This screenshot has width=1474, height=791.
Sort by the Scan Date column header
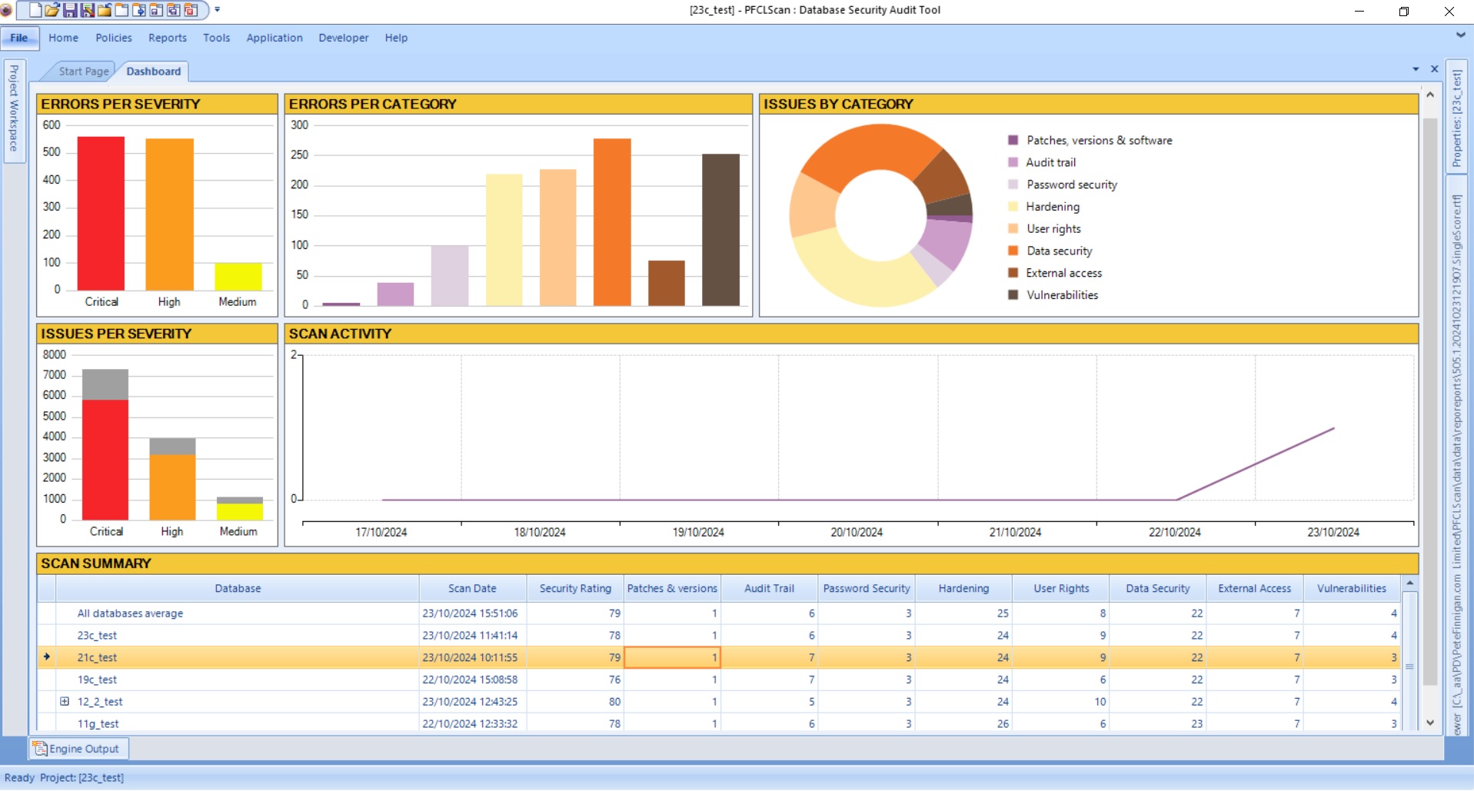pyautogui.click(x=472, y=589)
